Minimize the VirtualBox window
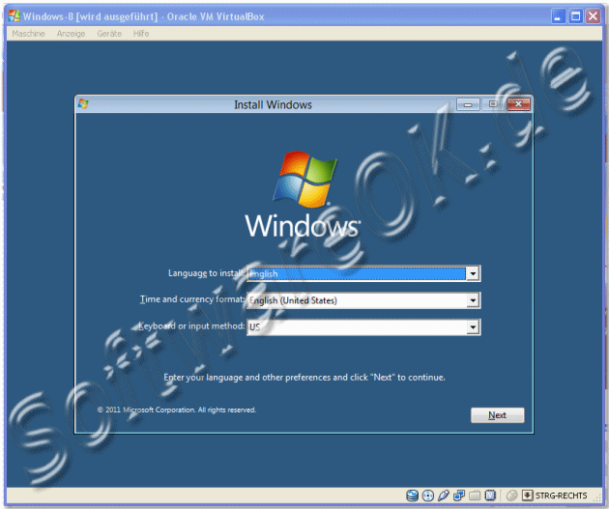This screenshot has width=609, height=509. pyautogui.click(x=558, y=16)
